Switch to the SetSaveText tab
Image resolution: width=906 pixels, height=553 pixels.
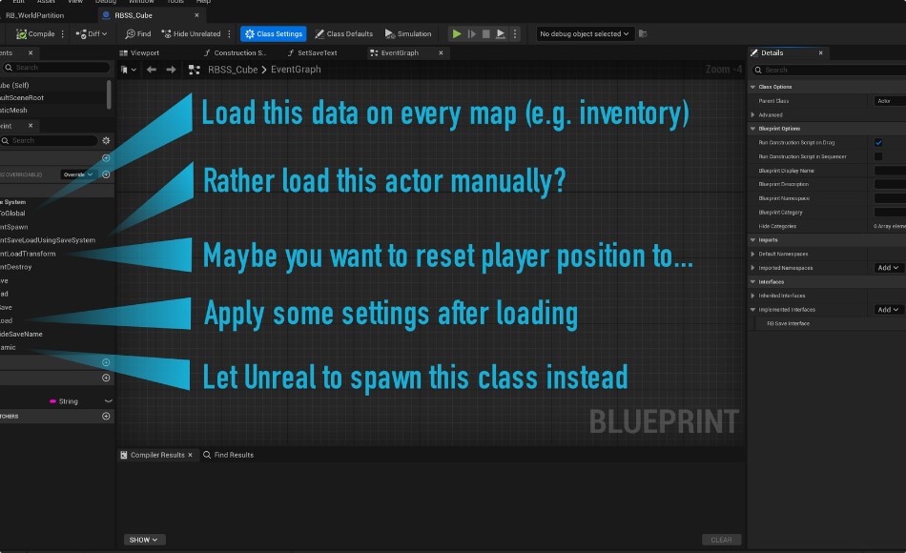316,52
